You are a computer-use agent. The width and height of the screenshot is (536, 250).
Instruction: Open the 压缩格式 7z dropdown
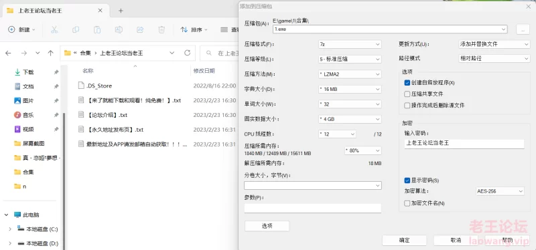(x=350, y=44)
